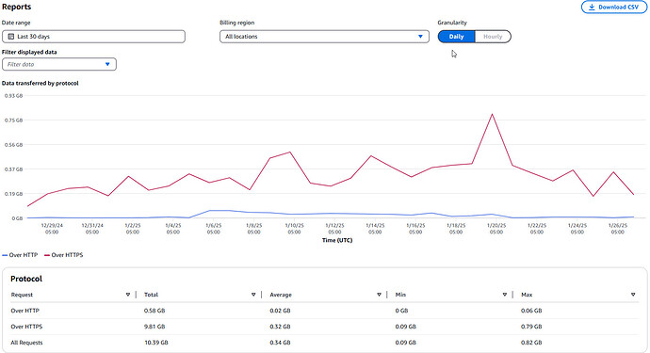Click the Reports page heading
650x353 pixels.
(17, 7)
